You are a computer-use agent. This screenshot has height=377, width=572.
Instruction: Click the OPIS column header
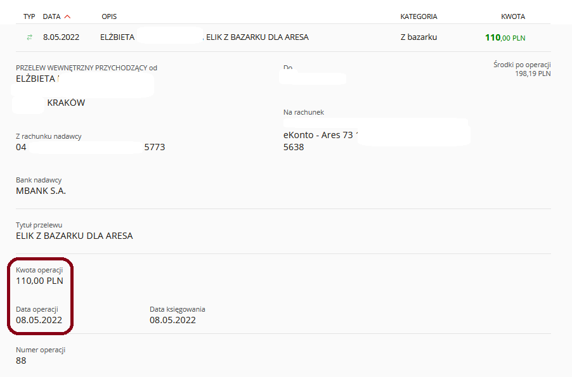click(109, 16)
